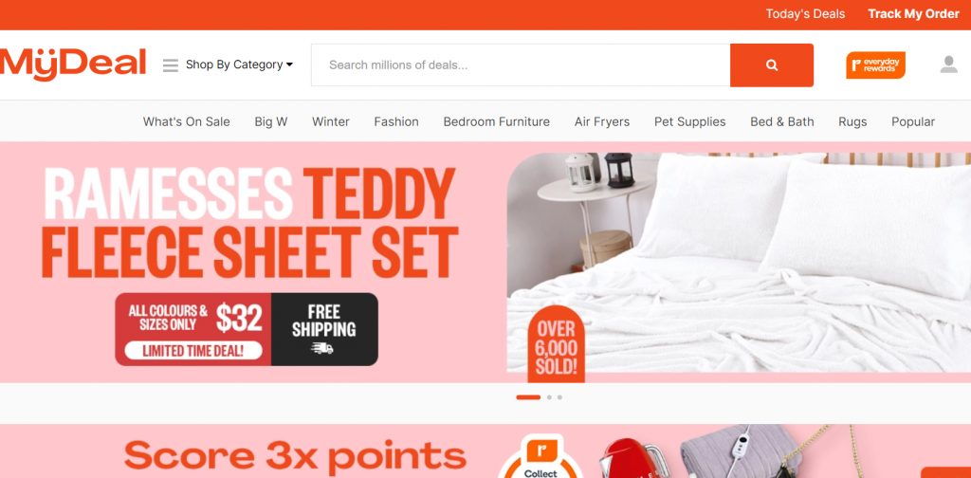Click the Everyday Rewards Collect badge
This screenshot has width=971, height=478.
540,459
